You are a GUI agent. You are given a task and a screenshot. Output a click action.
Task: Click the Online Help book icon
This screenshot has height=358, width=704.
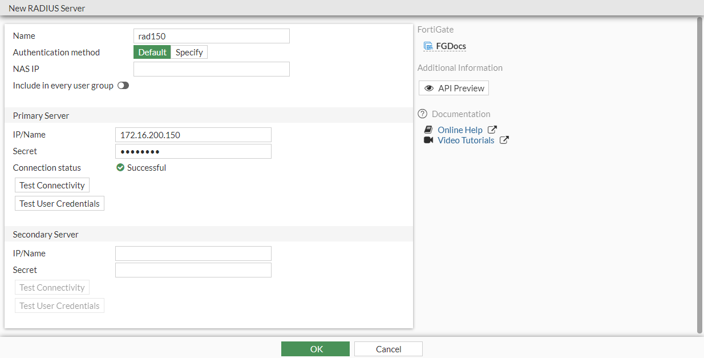428,130
